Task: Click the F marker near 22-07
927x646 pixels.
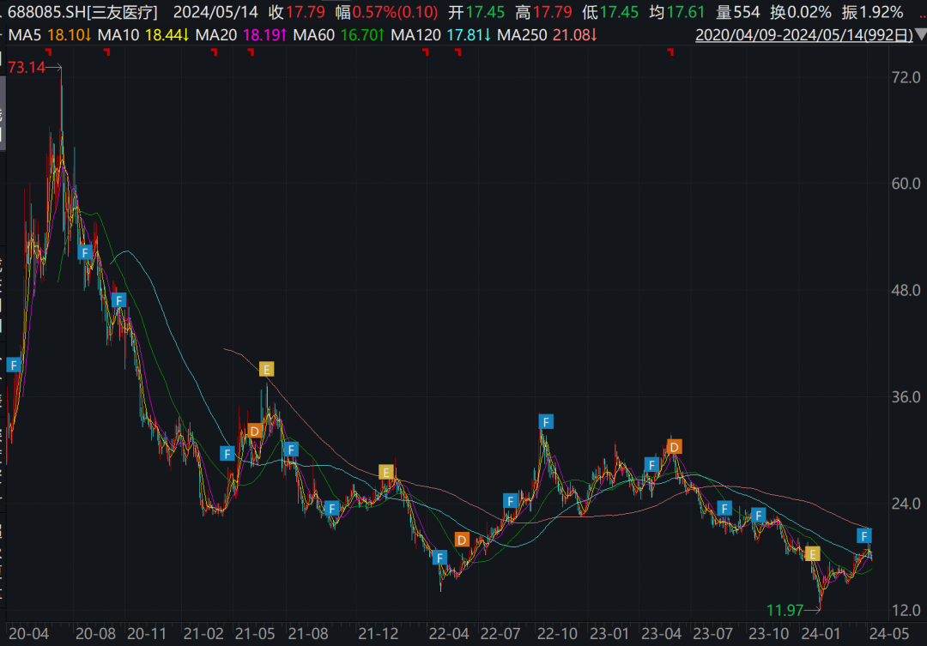Action: [510, 501]
